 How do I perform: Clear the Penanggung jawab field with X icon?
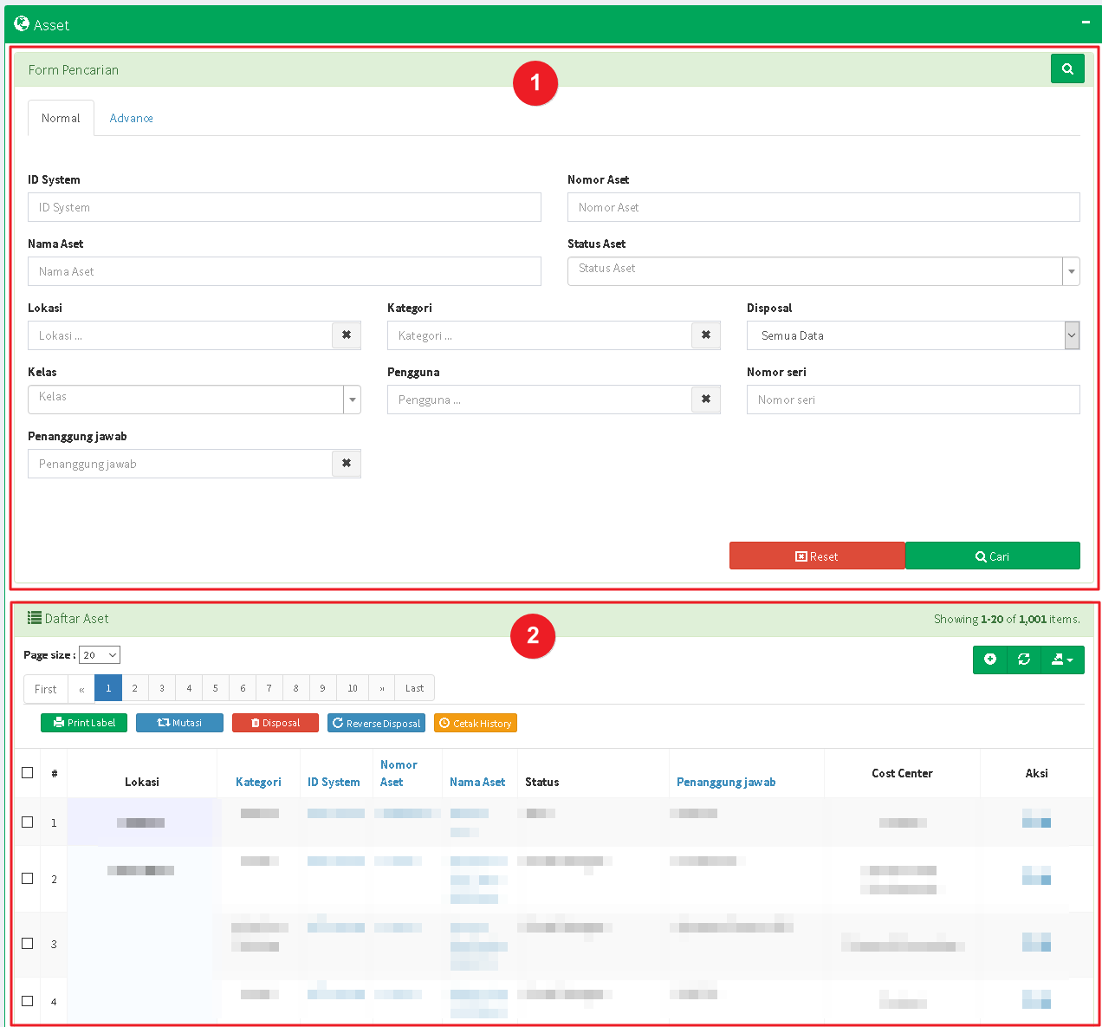(347, 464)
